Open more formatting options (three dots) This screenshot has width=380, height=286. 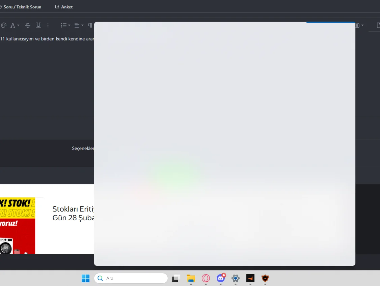coord(48,25)
